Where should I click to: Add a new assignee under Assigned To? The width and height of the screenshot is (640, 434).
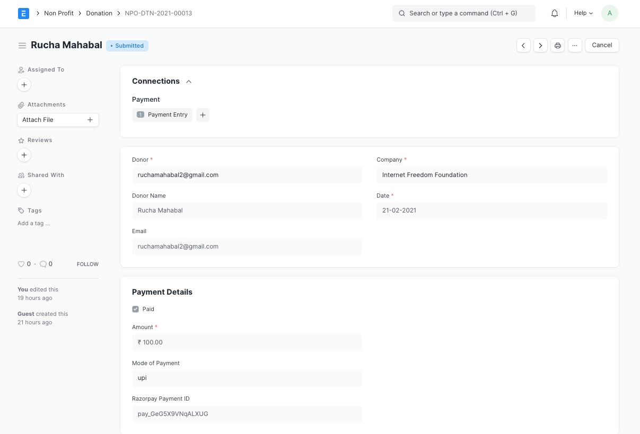24,85
